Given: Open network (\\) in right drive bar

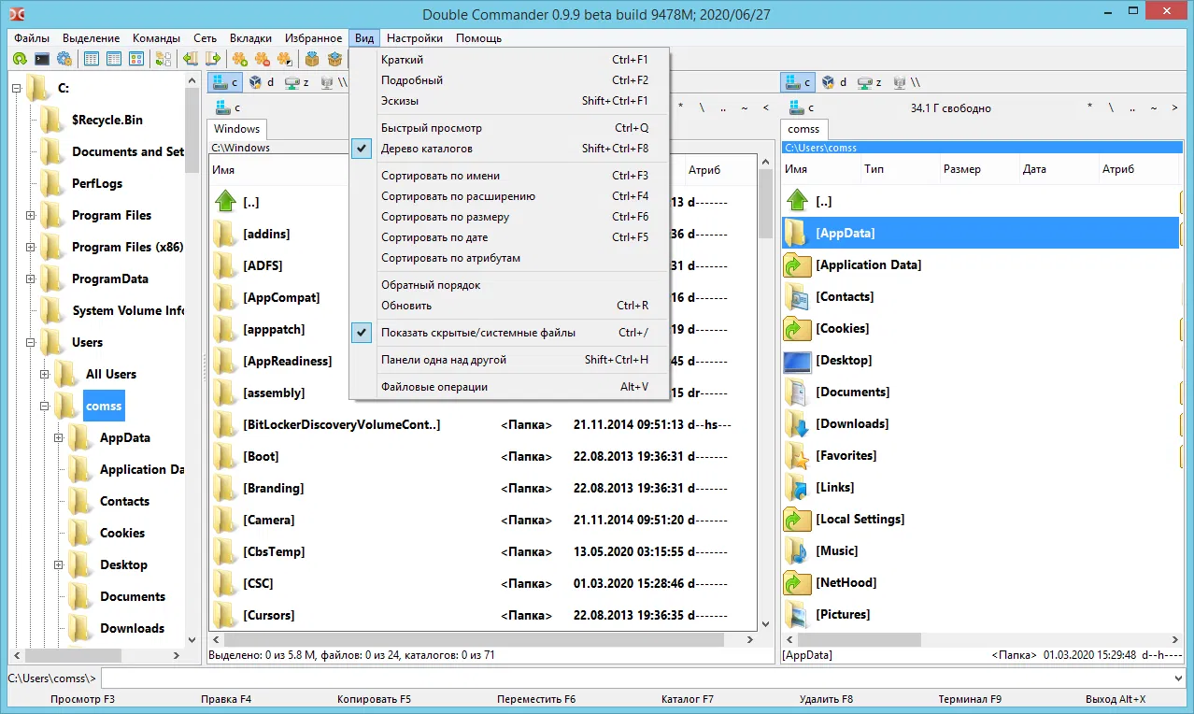Looking at the screenshot, I should [907, 82].
